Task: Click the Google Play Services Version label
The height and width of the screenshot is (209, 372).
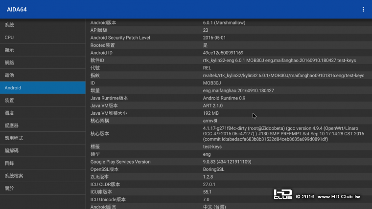Action: (120, 162)
